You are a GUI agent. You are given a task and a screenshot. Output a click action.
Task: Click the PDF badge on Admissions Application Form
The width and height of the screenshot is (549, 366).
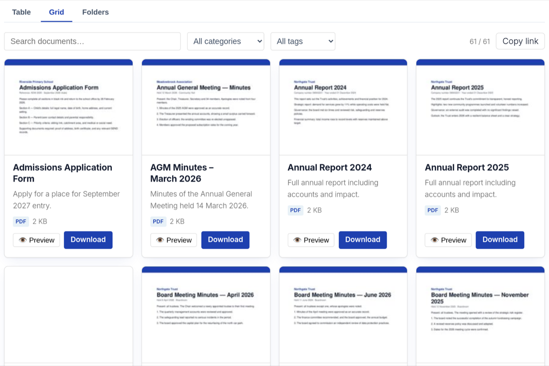click(20, 221)
